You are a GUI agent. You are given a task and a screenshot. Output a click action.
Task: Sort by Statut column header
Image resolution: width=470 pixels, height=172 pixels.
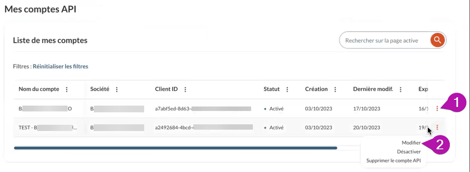[x=272, y=89]
